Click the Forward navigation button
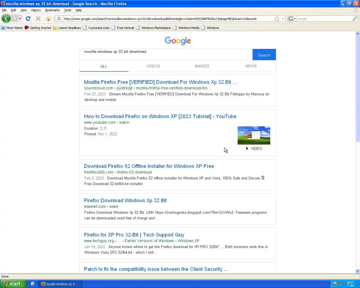Viewport: 360px width, 288px height. point(14,19)
